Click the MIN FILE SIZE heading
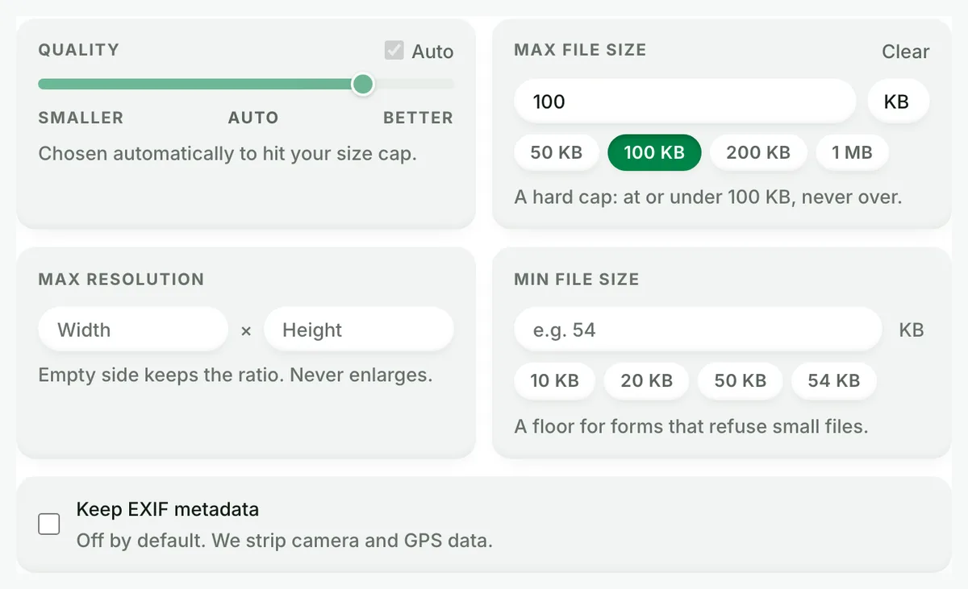The width and height of the screenshot is (968, 589). tap(577, 280)
